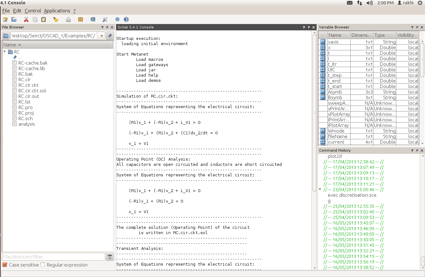Click the mail indicator in system tray
This screenshot has height=277, width=425.
click(350, 3)
